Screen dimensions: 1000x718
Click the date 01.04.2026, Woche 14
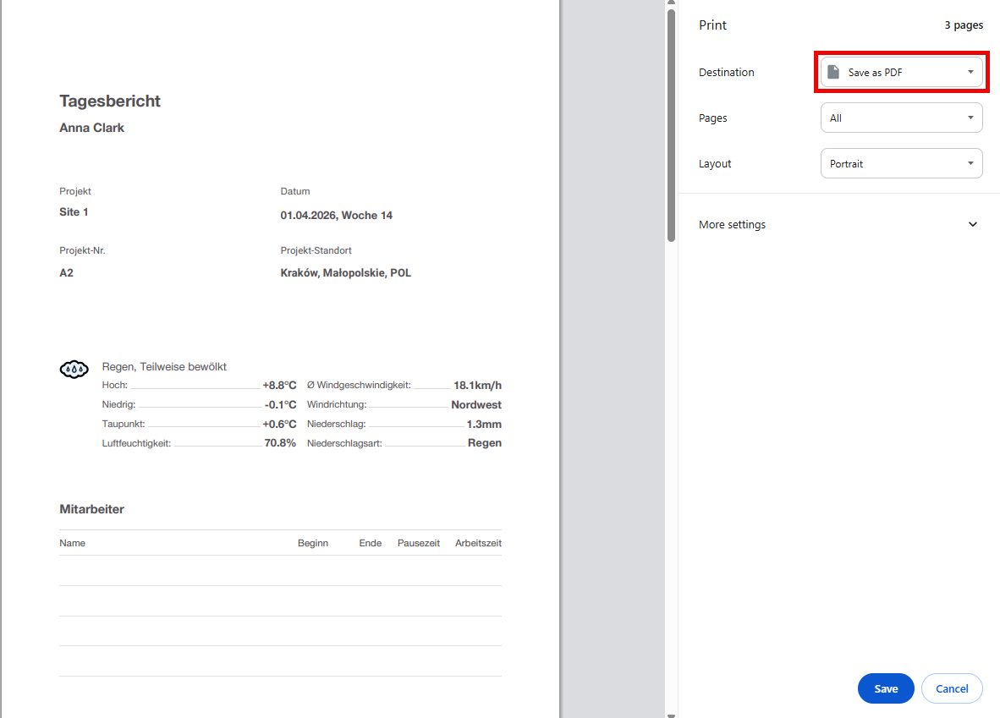point(336,216)
